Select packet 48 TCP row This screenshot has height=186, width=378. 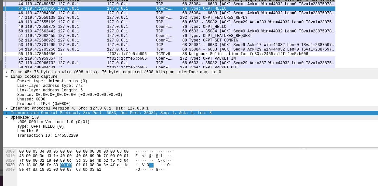point(169,22)
